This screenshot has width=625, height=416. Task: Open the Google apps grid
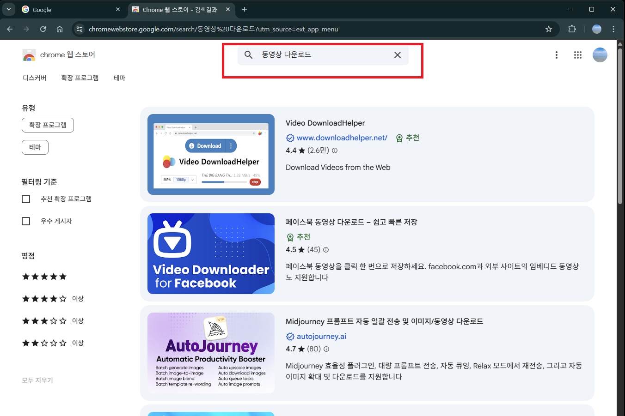coord(578,55)
